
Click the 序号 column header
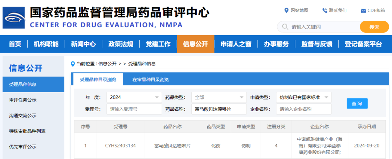pos(85,126)
